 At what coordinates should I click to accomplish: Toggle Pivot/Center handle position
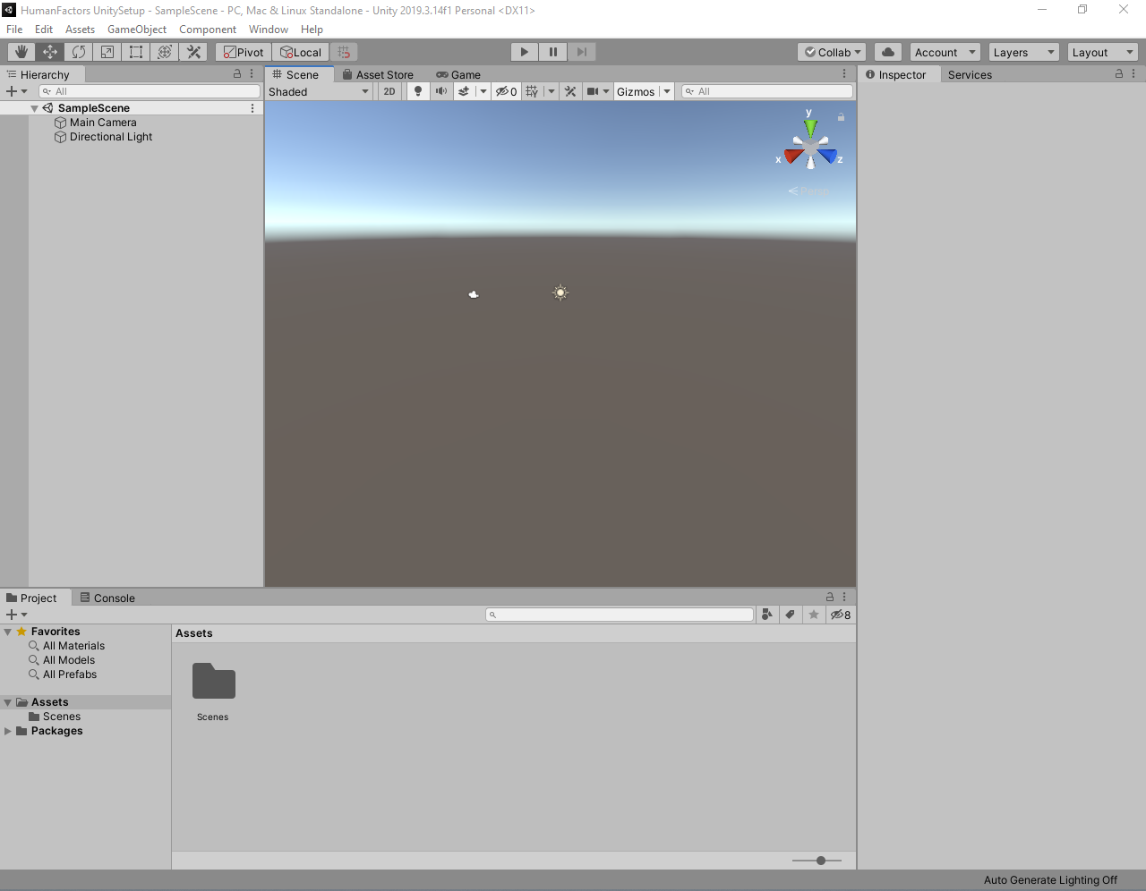(x=244, y=52)
